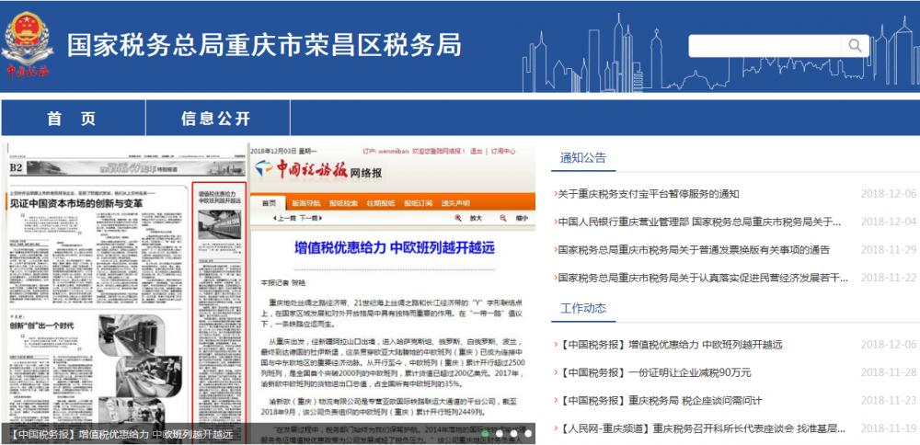Select the first green carousel dot
Viewport: 920px width, 445px height.
click(x=486, y=433)
